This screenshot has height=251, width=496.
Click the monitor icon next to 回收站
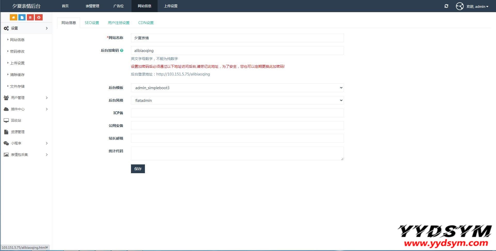pyautogui.click(x=6, y=120)
